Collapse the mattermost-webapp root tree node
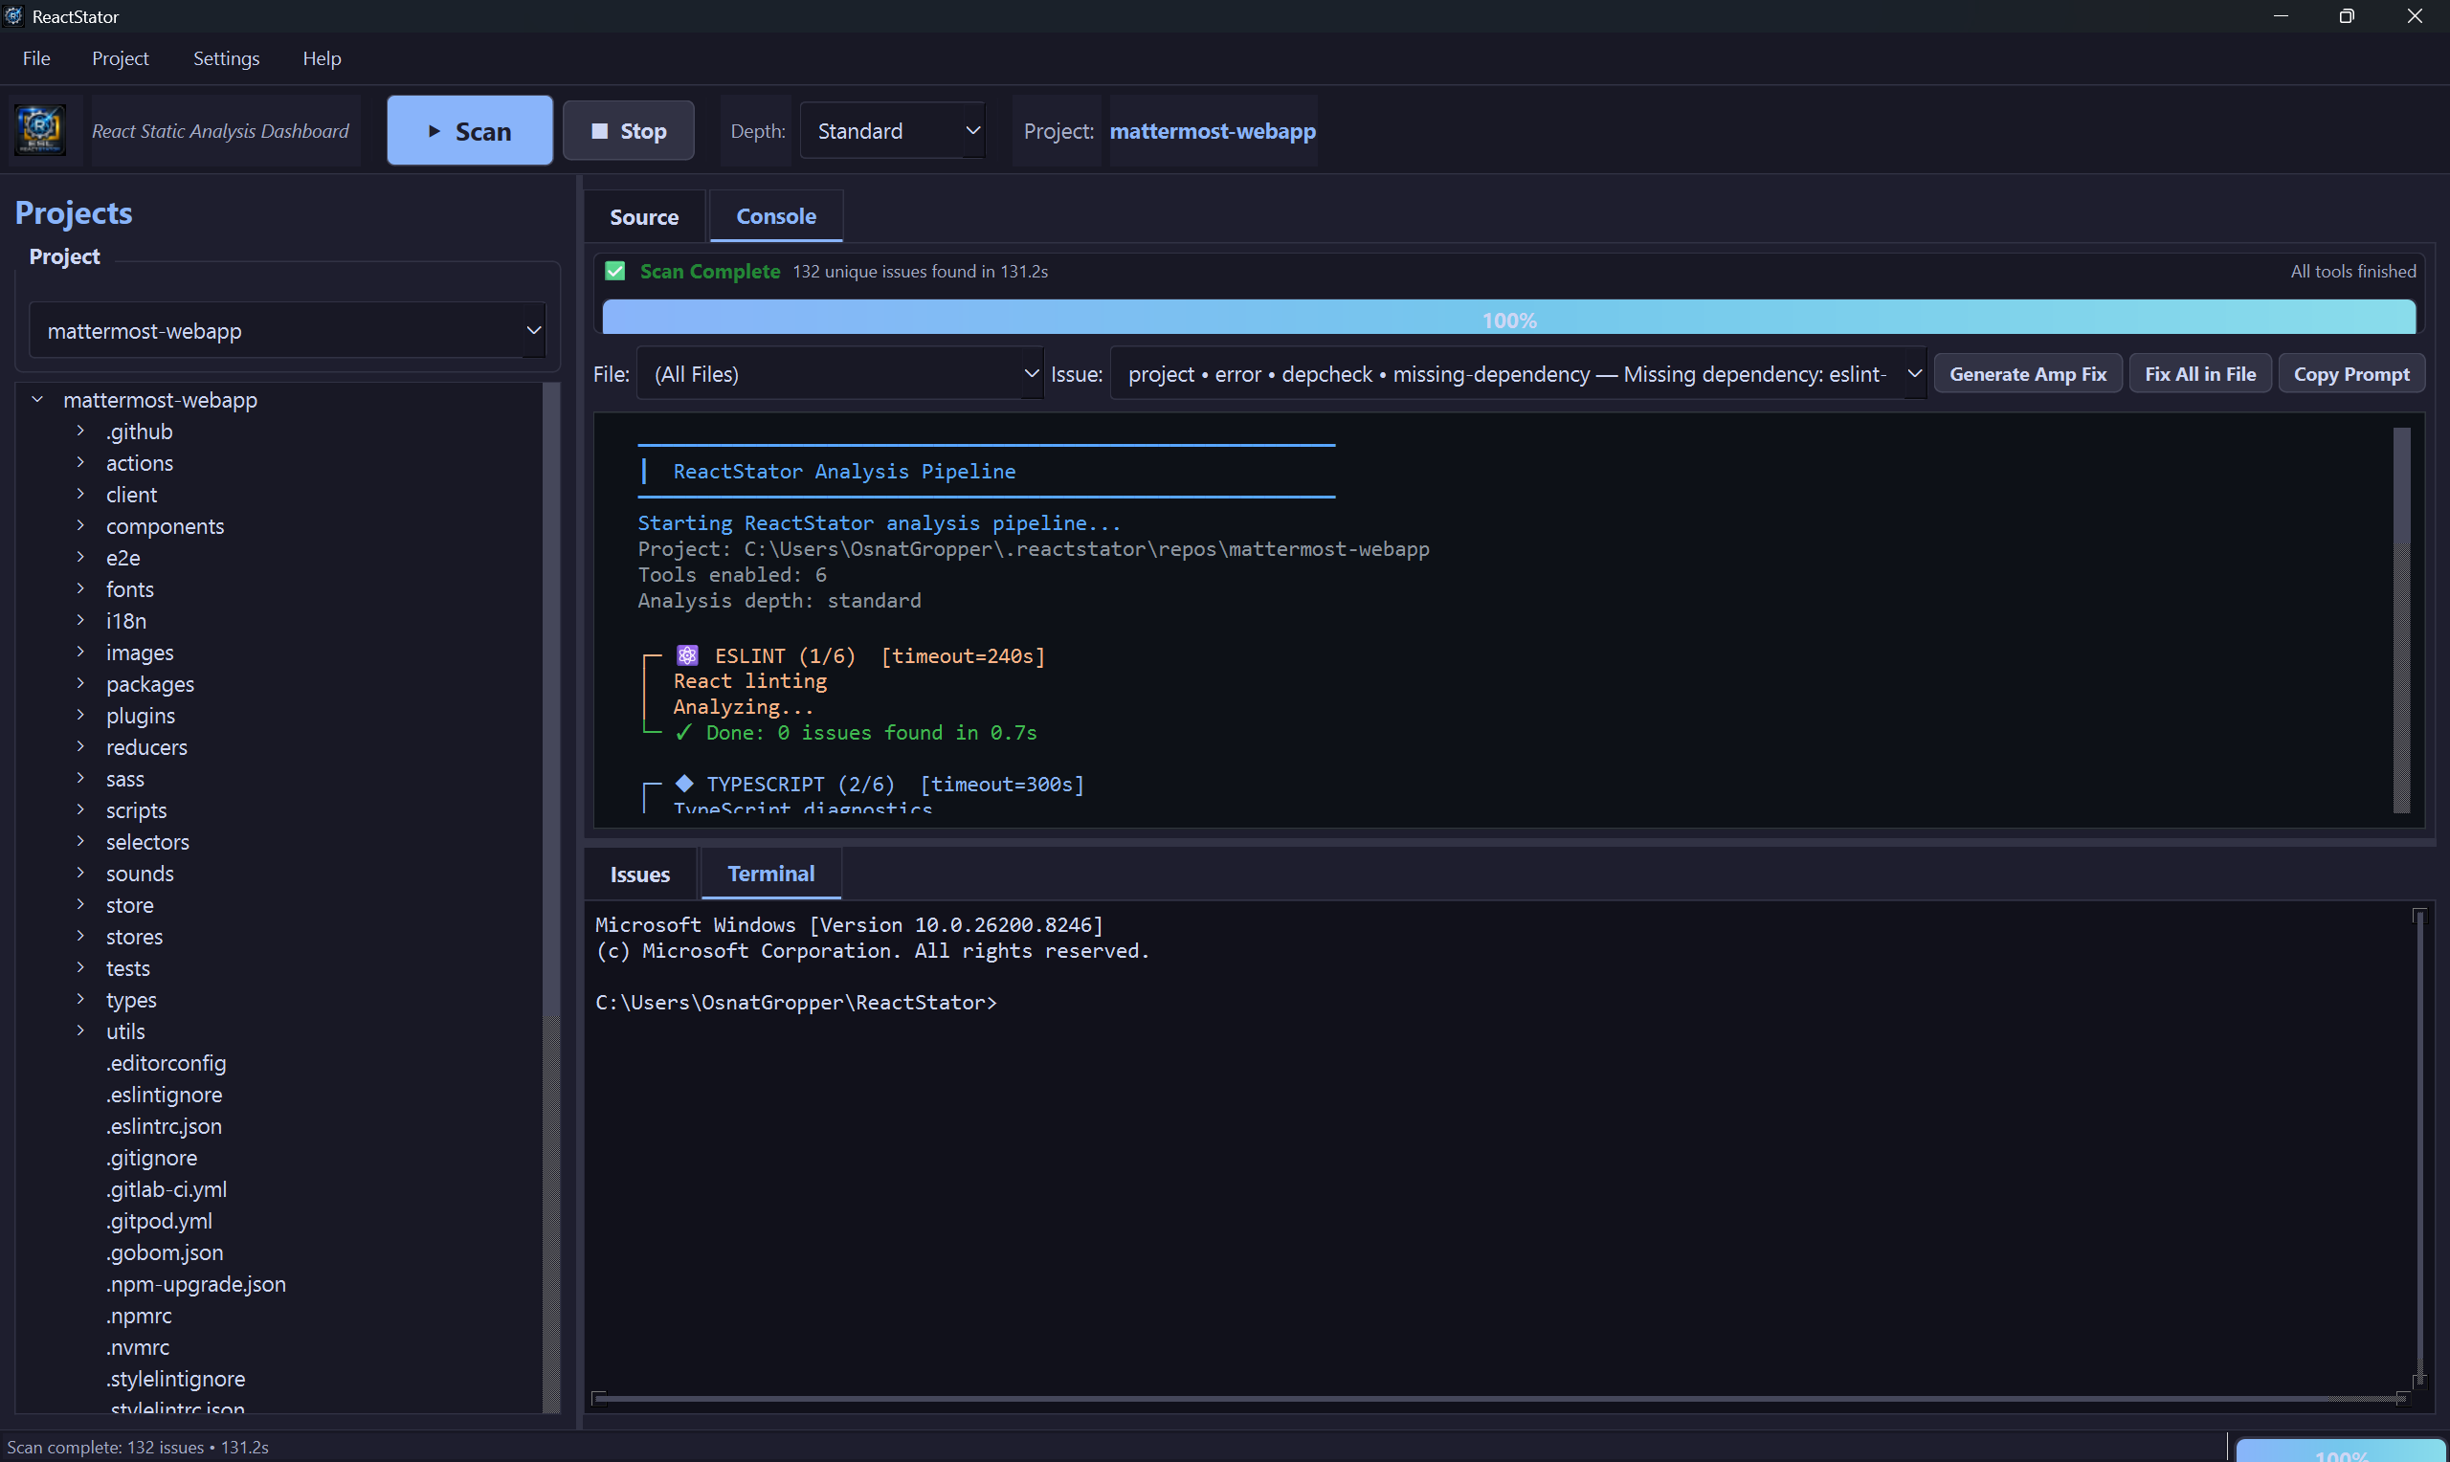This screenshot has height=1462, width=2450. [37, 399]
